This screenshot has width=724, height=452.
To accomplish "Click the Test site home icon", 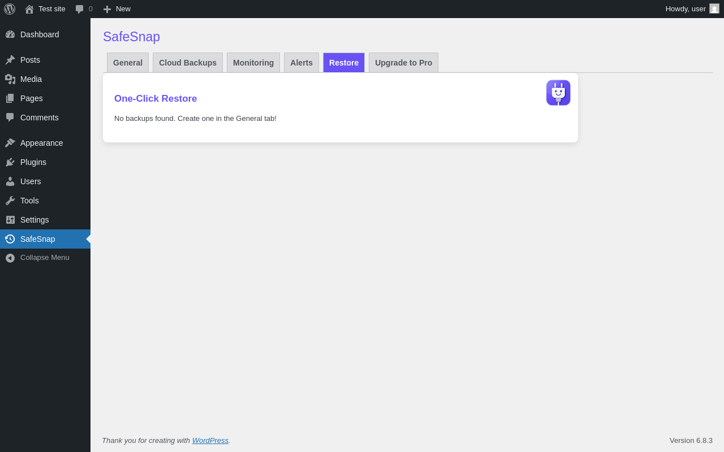I will (29, 9).
